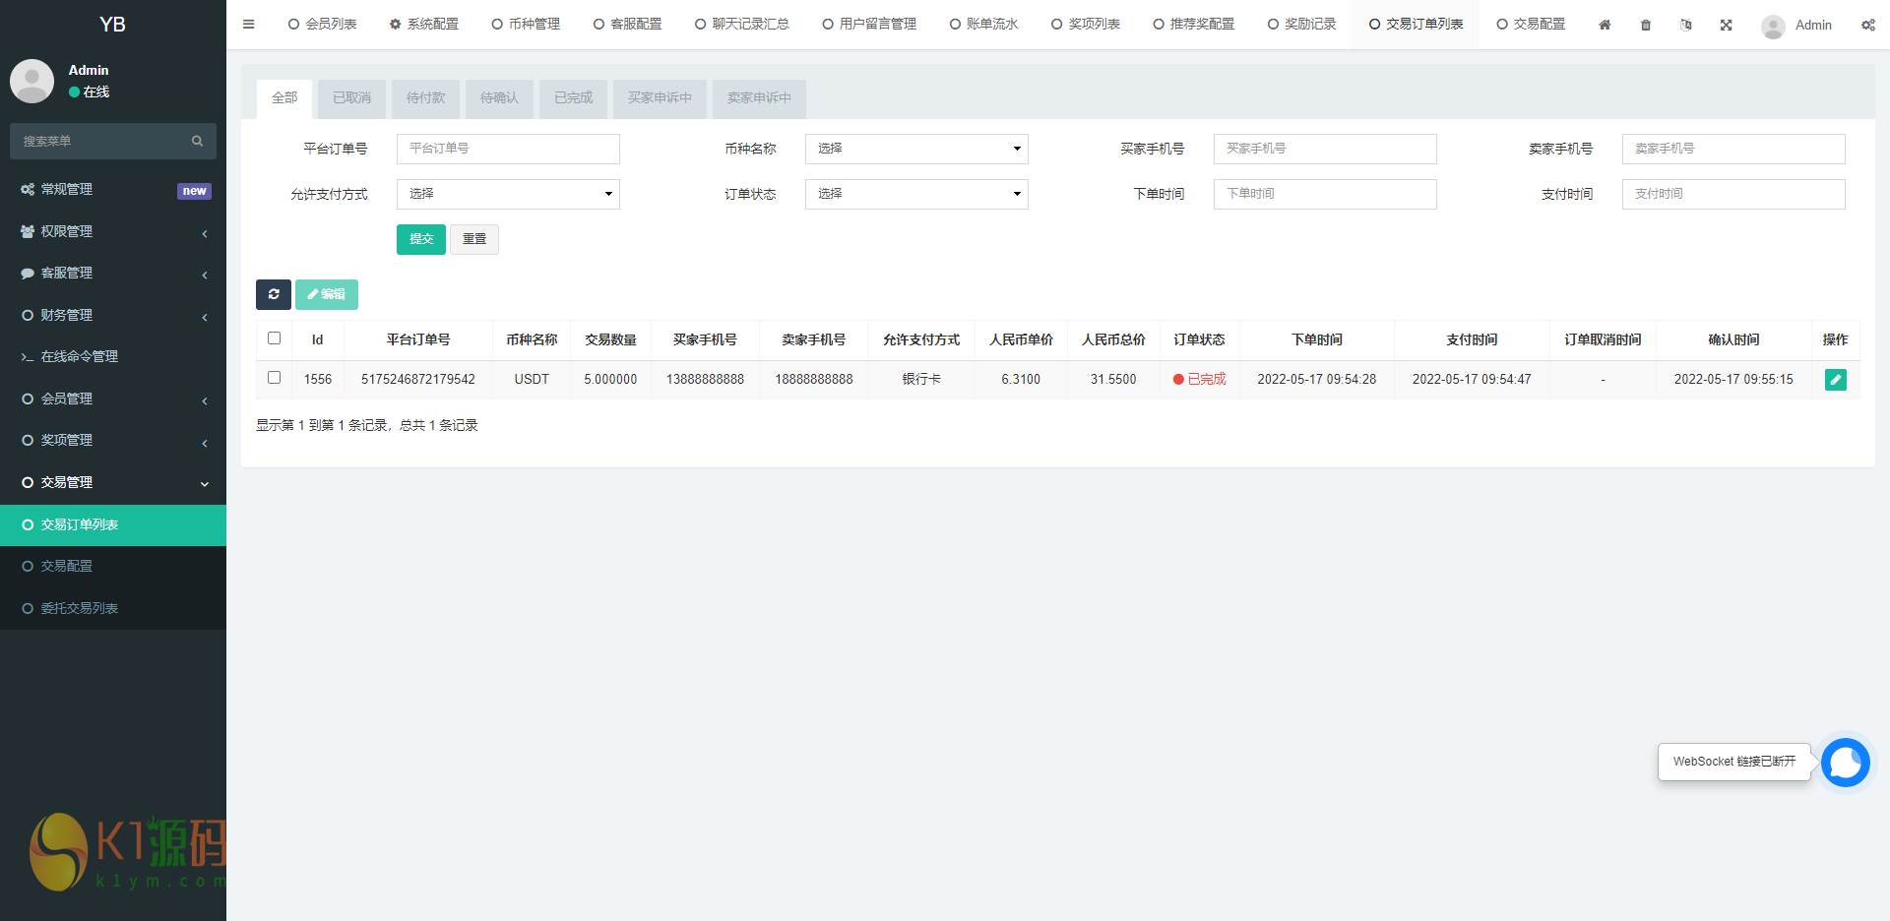This screenshot has height=921, width=1890.
Task: Open 币种管理 top tab
Action: pos(526,25)
